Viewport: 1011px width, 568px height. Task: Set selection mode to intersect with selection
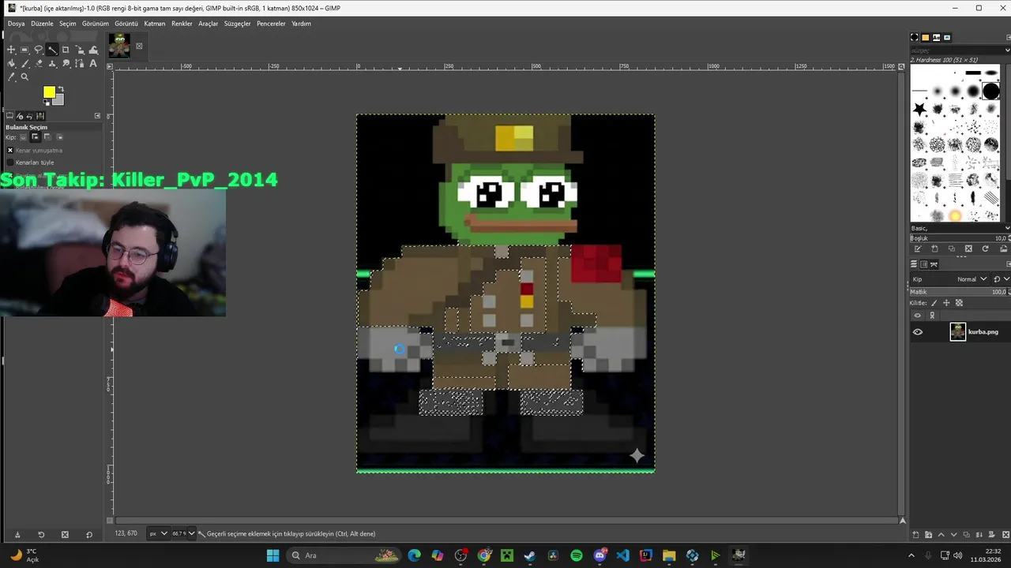59,137
